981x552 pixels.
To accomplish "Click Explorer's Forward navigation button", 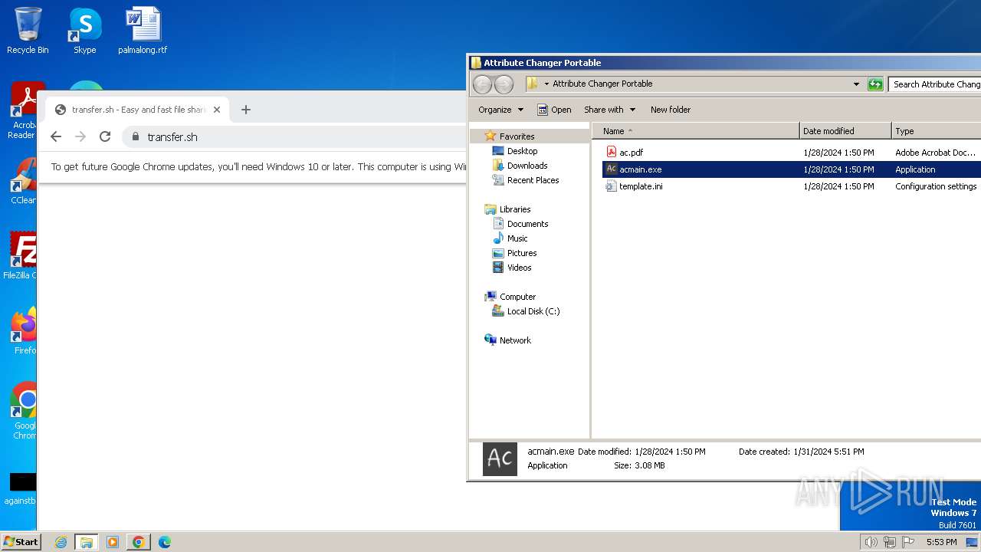I will point(504,84).
